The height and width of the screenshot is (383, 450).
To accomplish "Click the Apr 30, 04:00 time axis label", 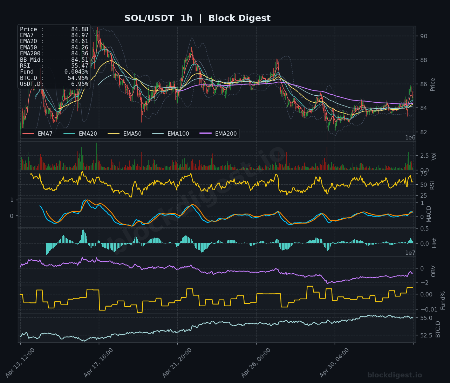I will point(334,363).
